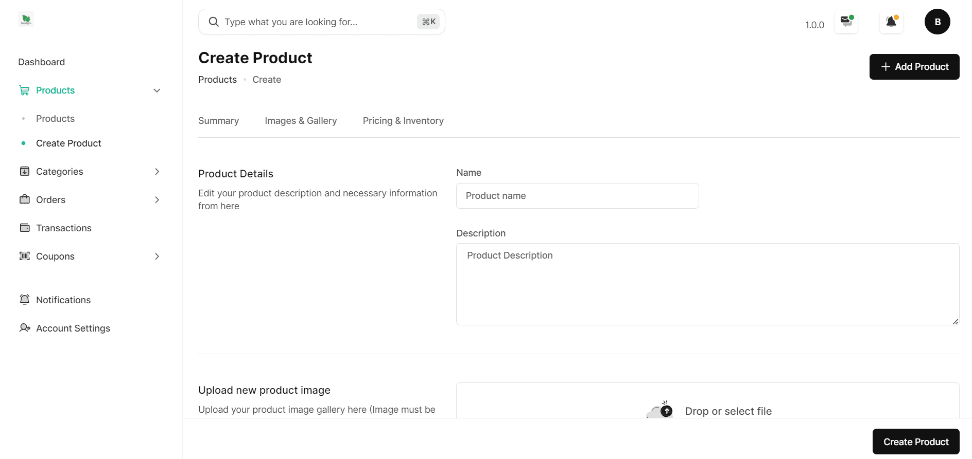
Task: Click into the Product Description textarea
Action: click(x=707, y=284)
